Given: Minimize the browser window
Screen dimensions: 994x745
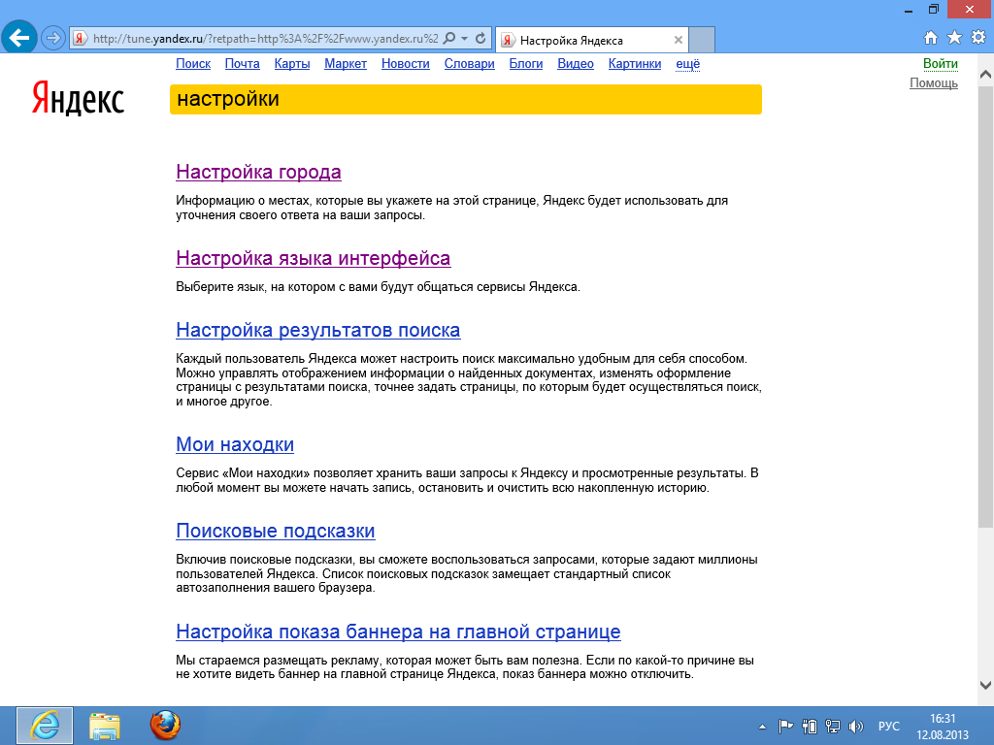Looking at the screenshot, I should (x=909, y=10).
